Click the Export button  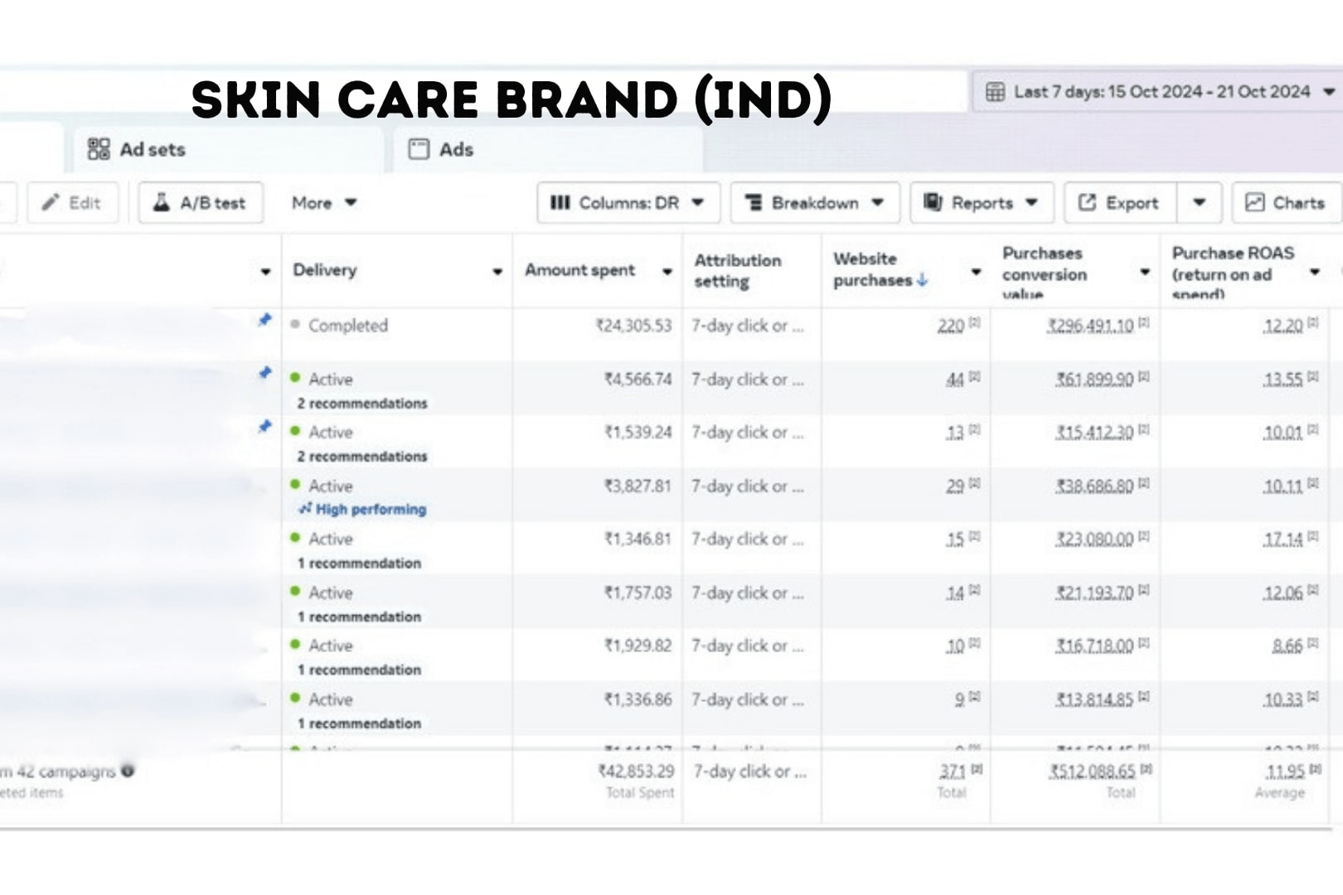(1120, 203)
